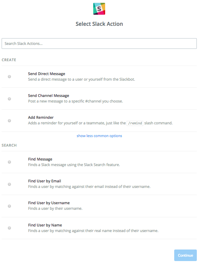Screen dimensions: 200x267
Task: Click the /remind slash command code tag
Action: [135, 123]
